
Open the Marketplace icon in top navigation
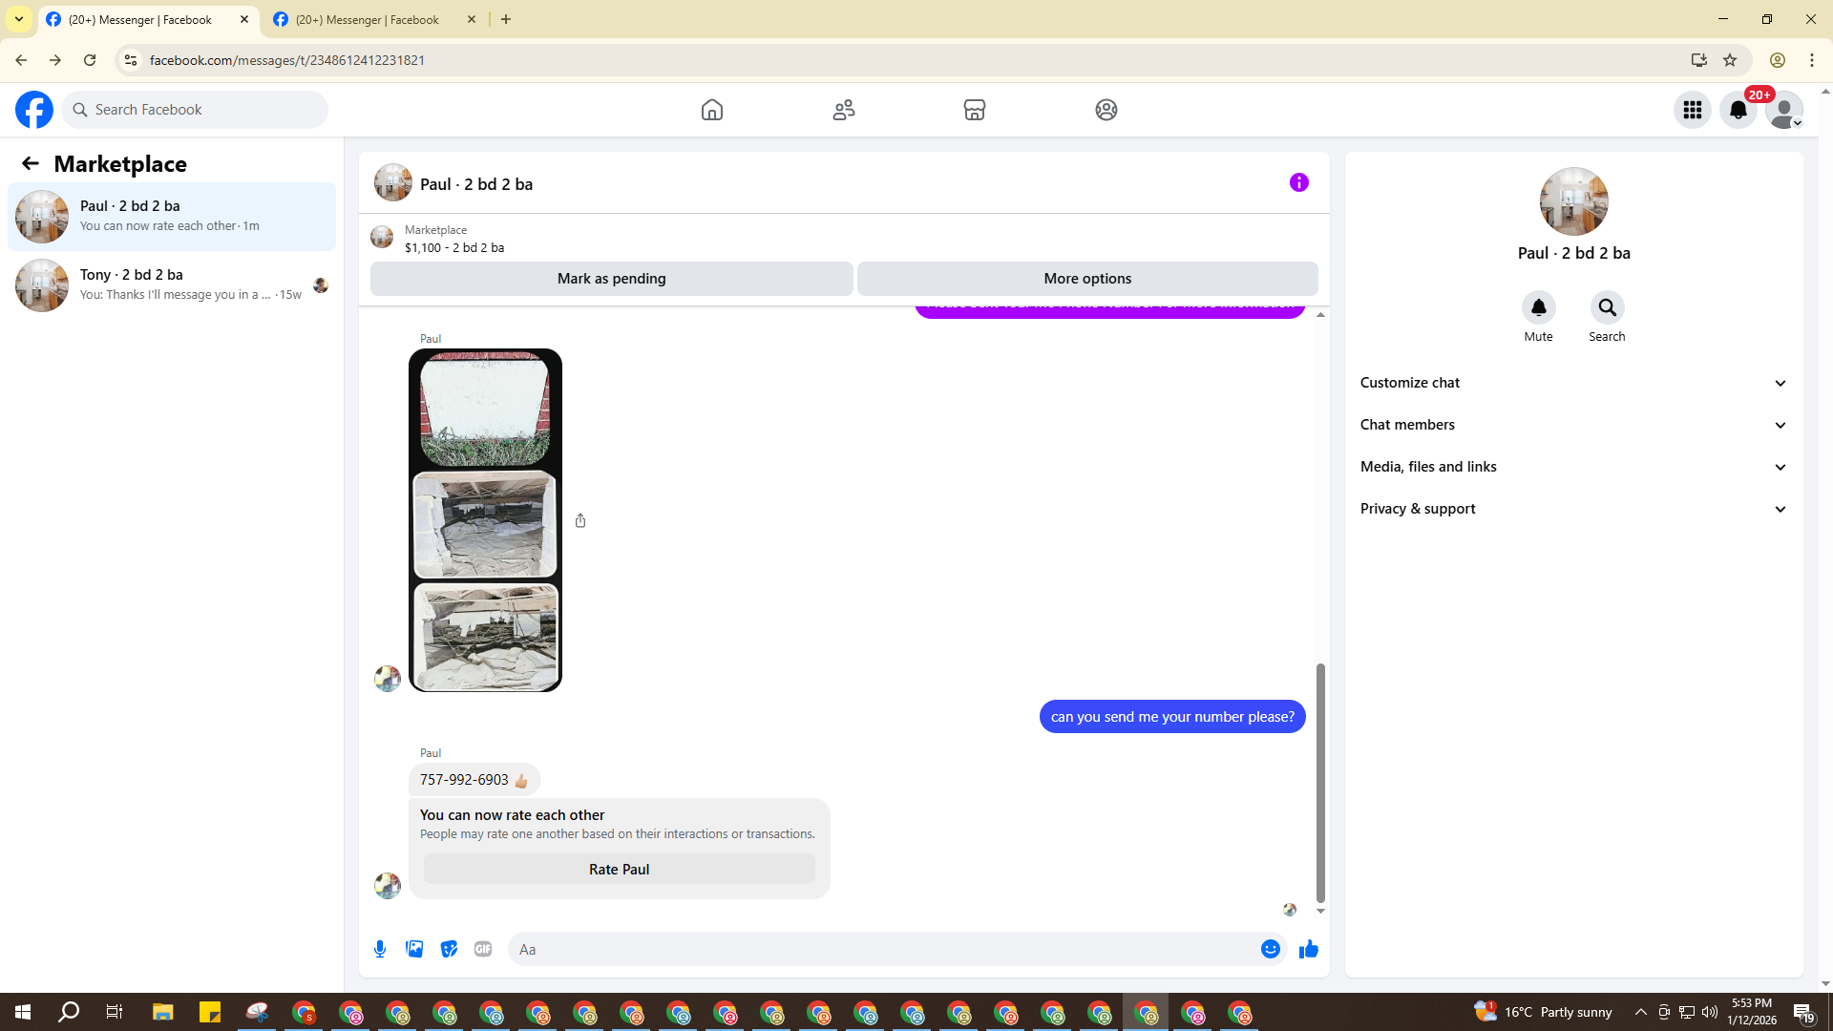tap(974, 110)
